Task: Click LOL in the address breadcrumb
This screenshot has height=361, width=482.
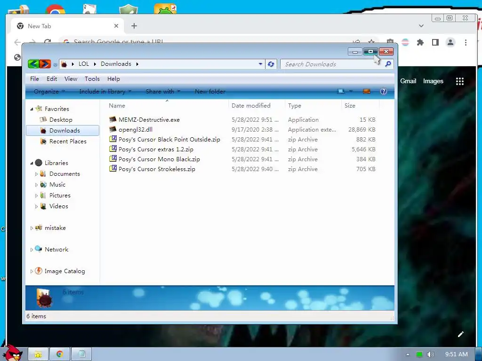Action: tap(84, 64)
